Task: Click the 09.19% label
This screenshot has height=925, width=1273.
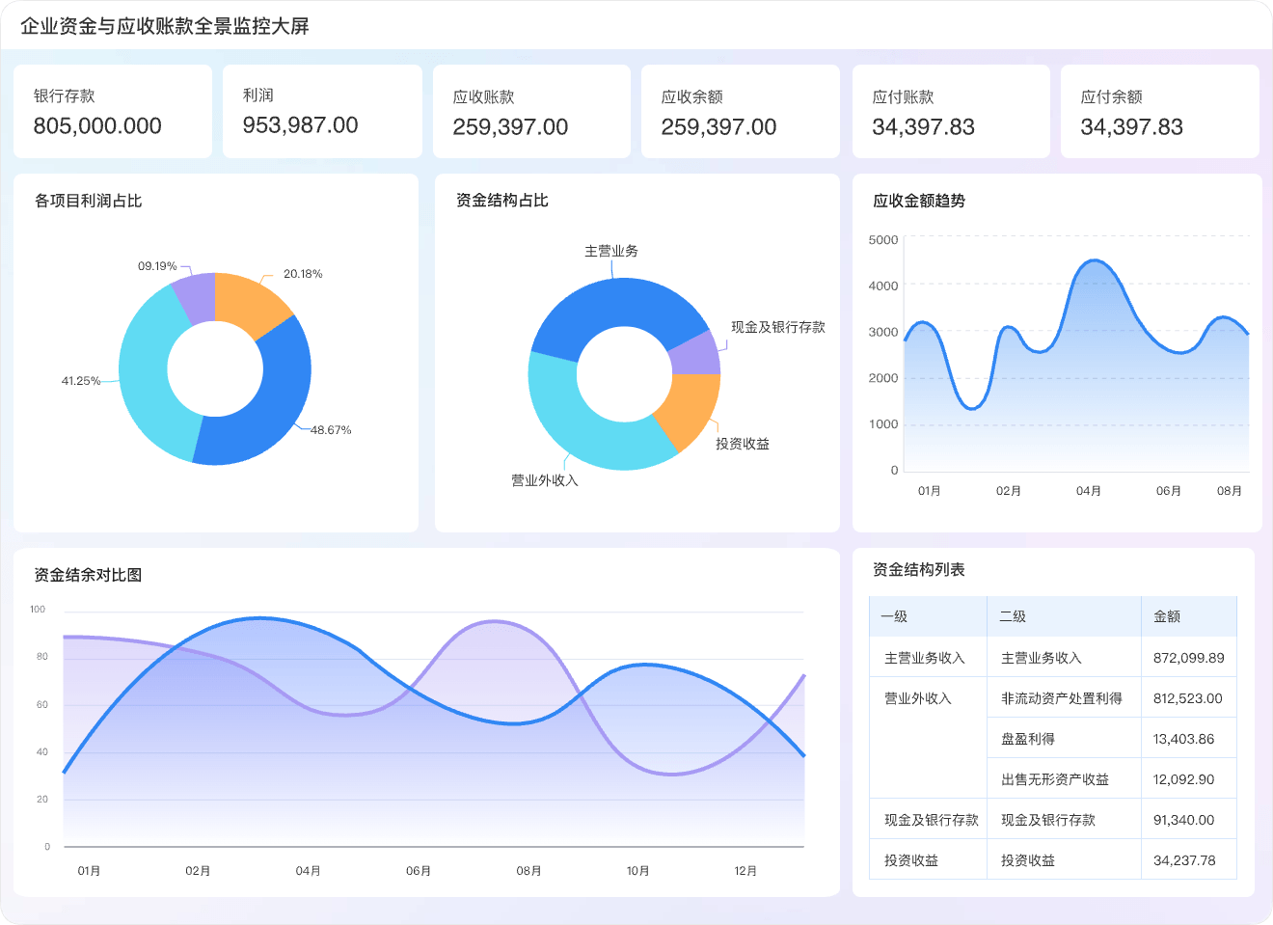Action: coord(157,266)
